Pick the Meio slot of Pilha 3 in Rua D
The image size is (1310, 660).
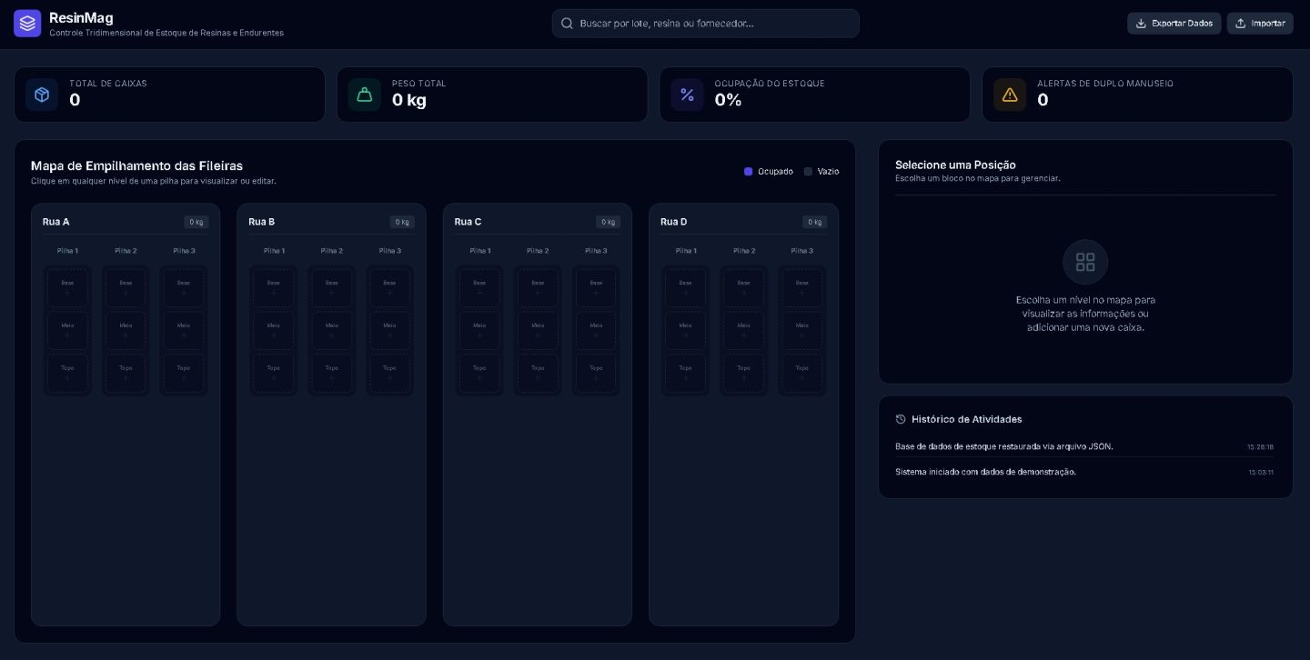801,331
